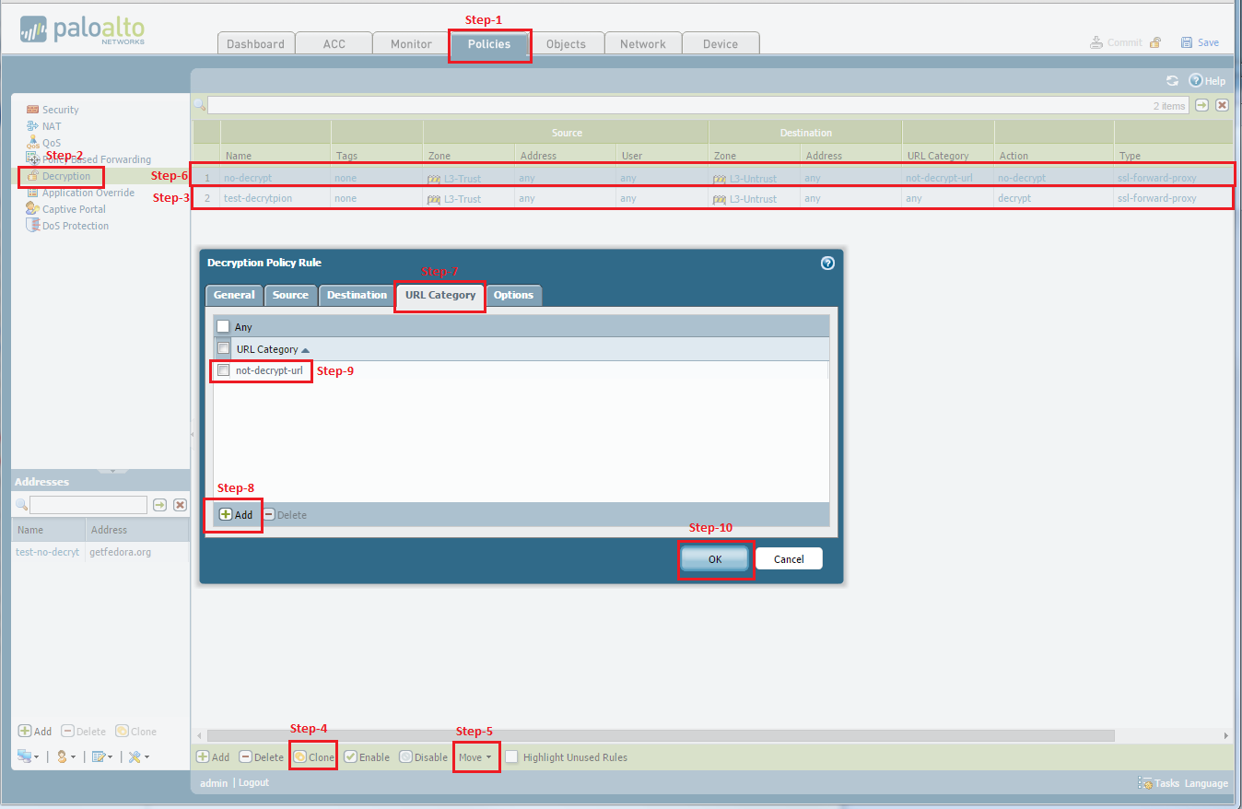Click the rule filter search field
The width and height of the screenshot is (1242, 809).
pos(697,105)
